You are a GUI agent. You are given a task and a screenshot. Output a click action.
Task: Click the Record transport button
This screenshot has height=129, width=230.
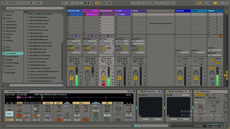tap(88, 3)
